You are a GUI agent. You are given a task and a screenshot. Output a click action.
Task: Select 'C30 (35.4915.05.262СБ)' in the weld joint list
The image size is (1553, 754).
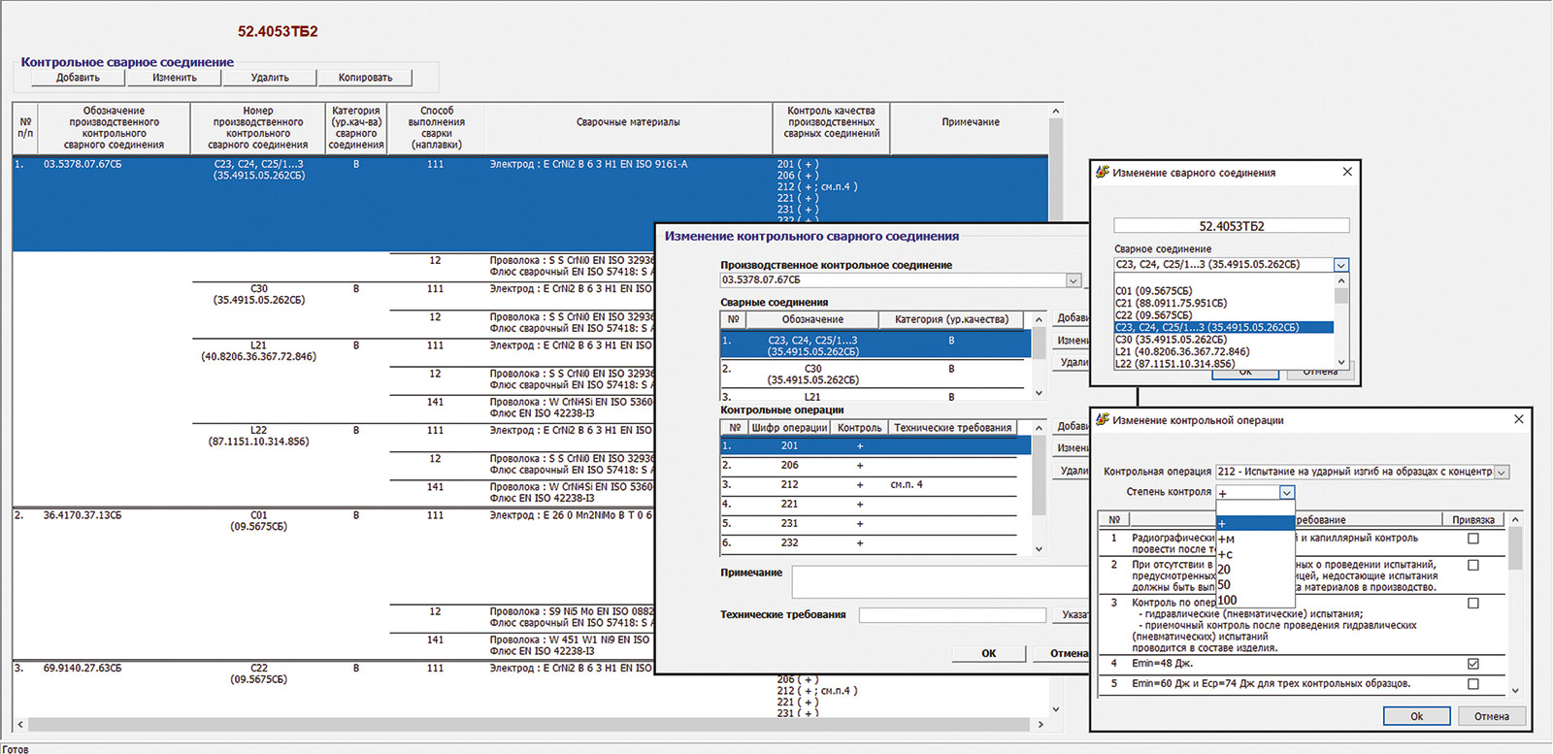pyautogui.click(x=1171, y=340)
